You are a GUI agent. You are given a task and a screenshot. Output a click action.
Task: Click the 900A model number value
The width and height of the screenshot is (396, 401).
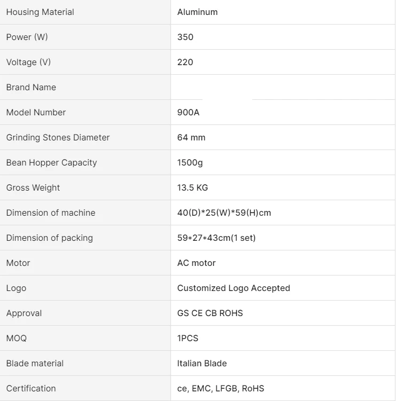(x=188, y=112)
